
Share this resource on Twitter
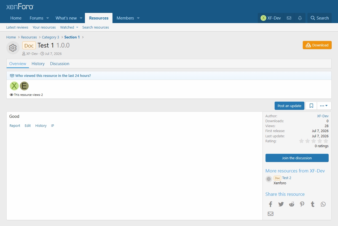point(281,204)
